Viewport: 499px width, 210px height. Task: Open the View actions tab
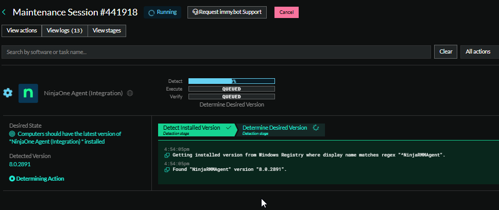(22, 31)
